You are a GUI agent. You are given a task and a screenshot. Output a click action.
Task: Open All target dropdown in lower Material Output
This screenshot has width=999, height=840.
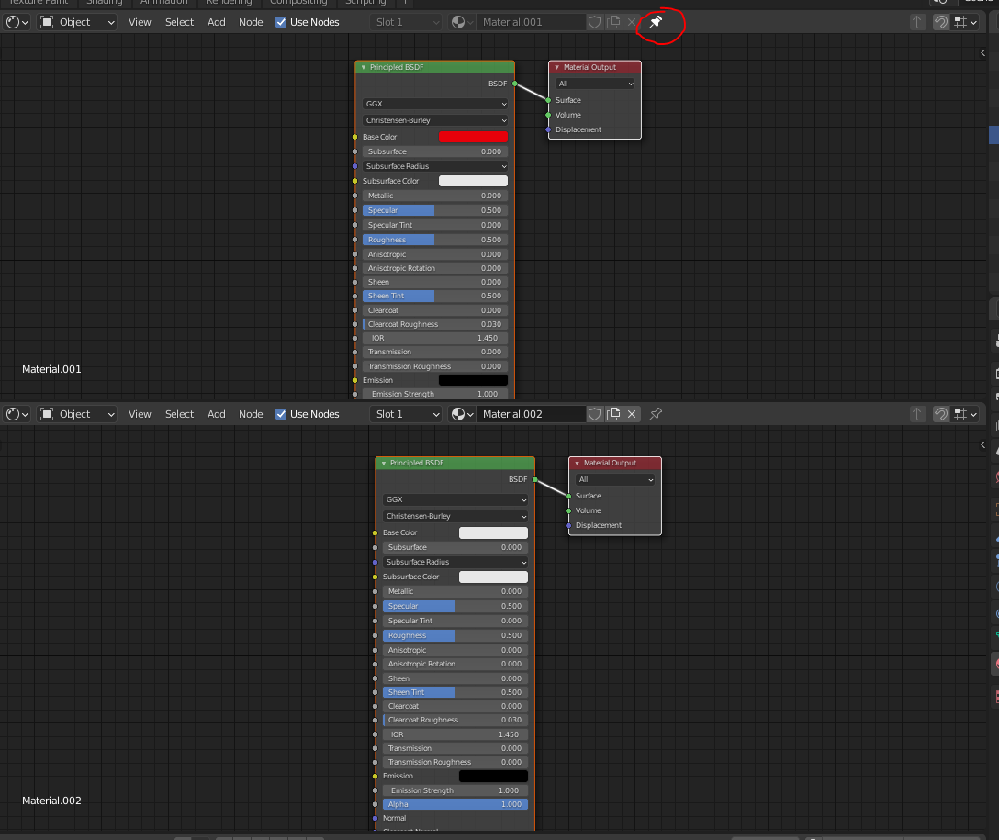(615, 480)
